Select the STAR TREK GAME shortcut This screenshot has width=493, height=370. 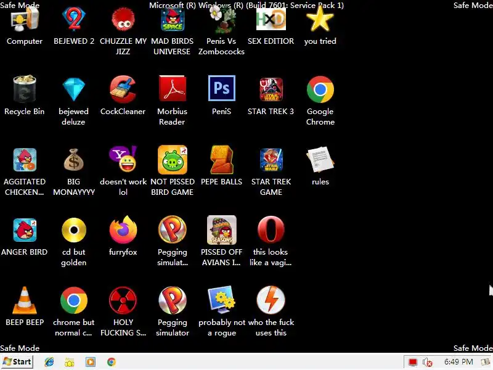[271, 160]
